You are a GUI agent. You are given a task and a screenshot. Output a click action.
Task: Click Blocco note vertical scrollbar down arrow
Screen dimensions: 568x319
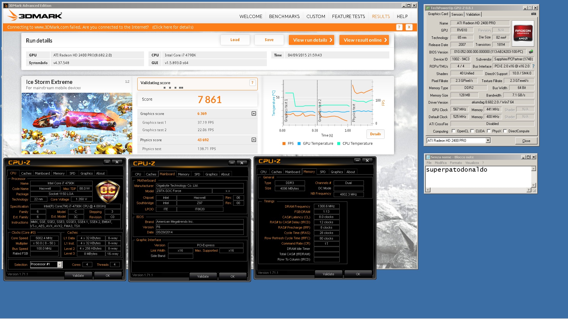click(534, 185)
